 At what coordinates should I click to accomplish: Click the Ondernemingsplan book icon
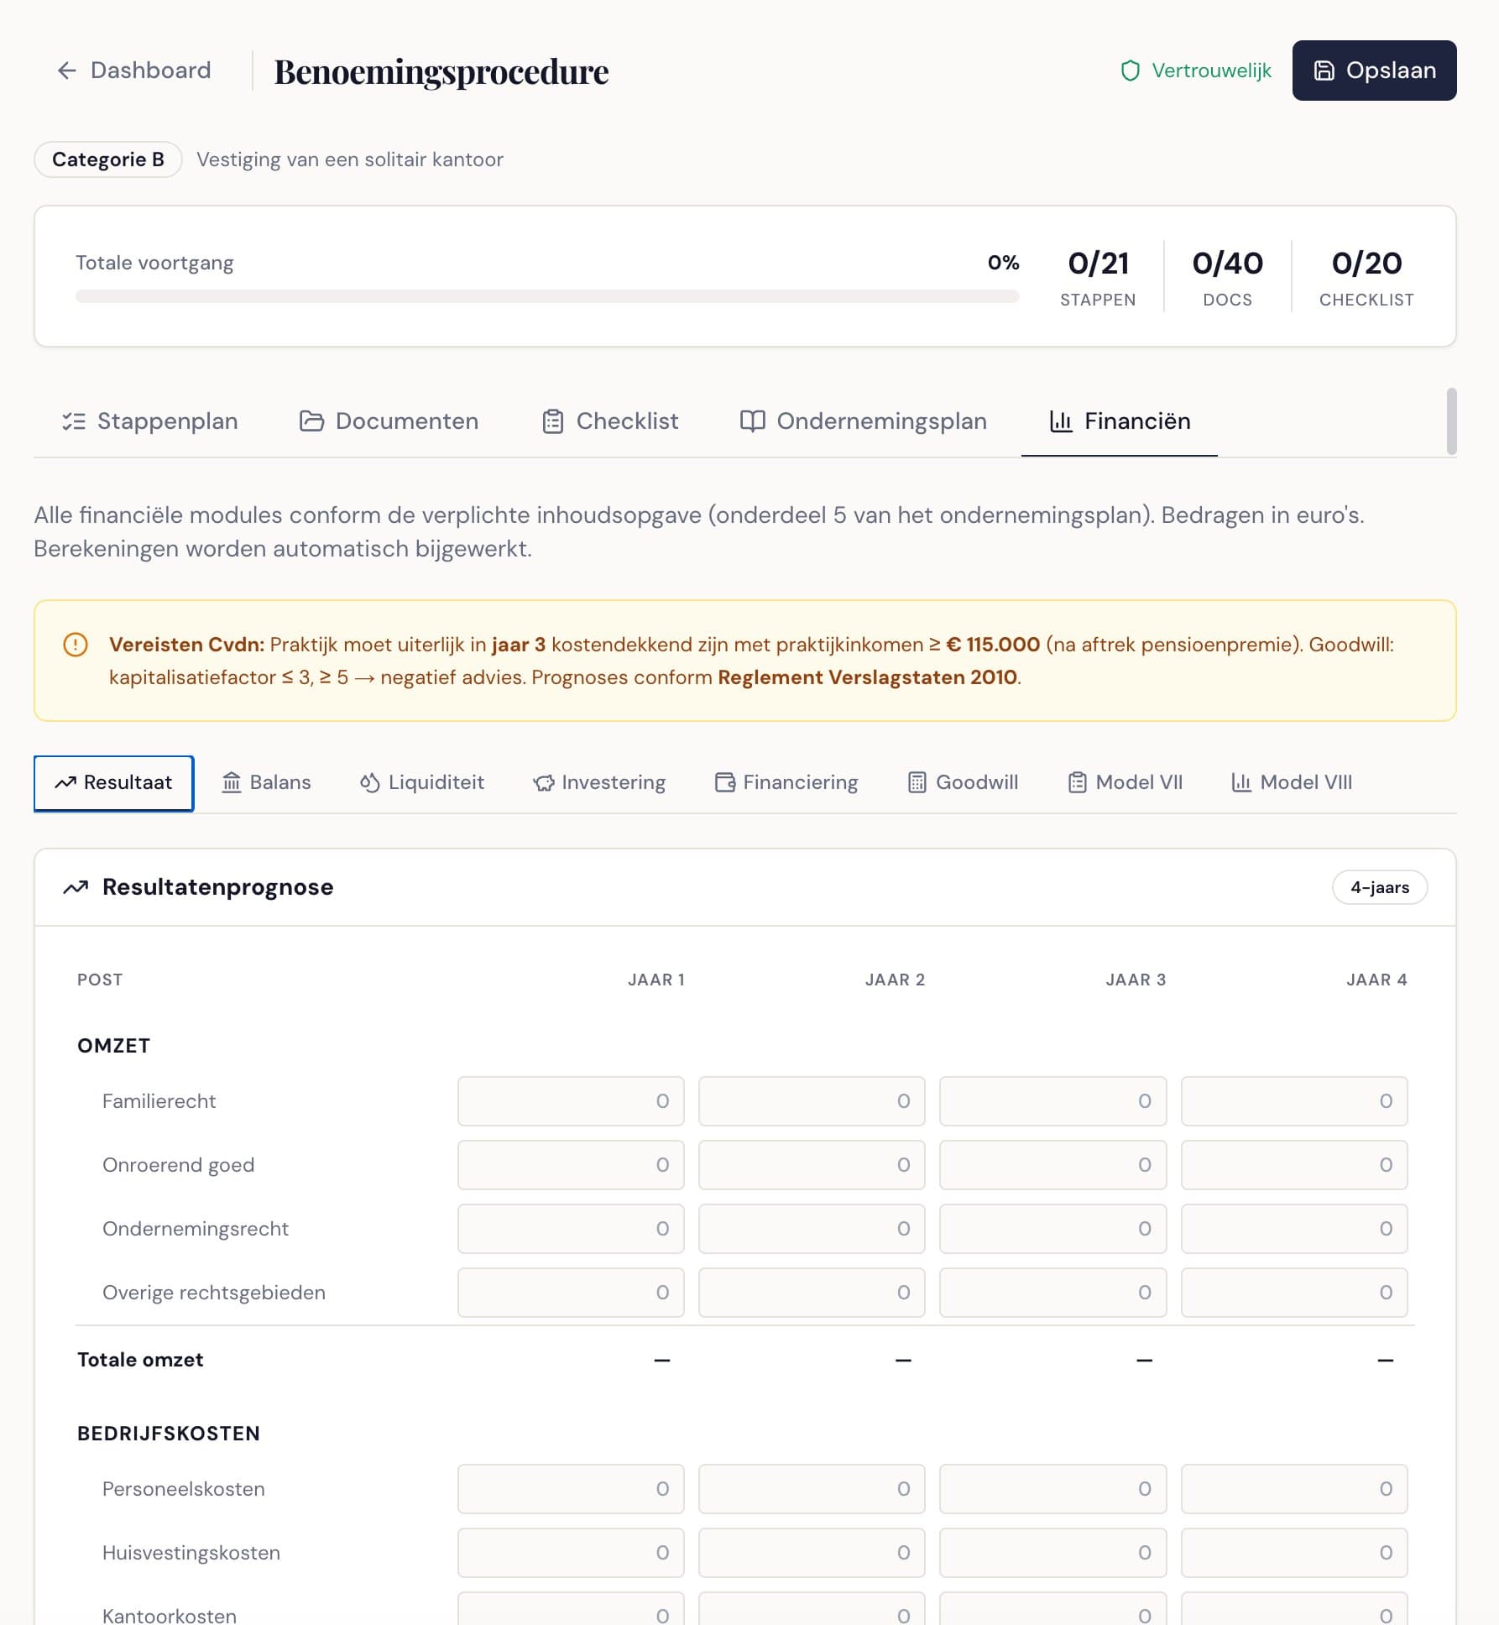pyautogui.click(x=754, y=421)
